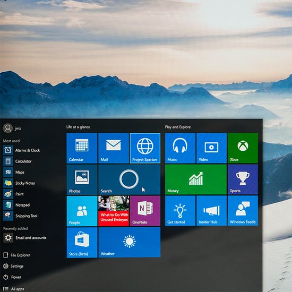Launch Calculator from Most used
292x292 pixels.
click(x=18, y=161)
